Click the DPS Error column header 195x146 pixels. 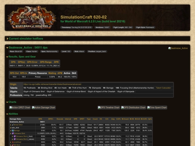click(32, 62)
